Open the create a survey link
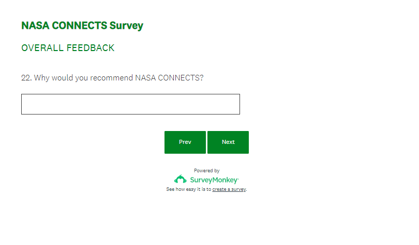Screen dimensions: 419x245 (x=229, y=189)
